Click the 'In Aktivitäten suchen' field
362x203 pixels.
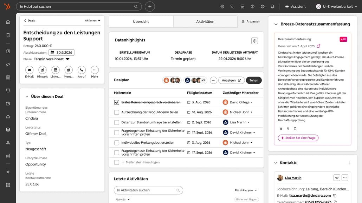point(148,190)
